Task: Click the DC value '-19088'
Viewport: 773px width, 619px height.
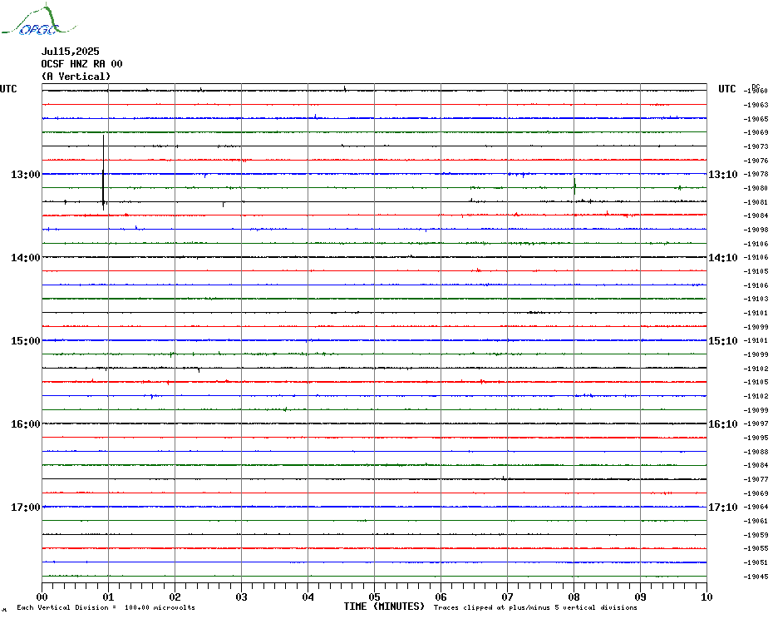Action: point(756,452)
